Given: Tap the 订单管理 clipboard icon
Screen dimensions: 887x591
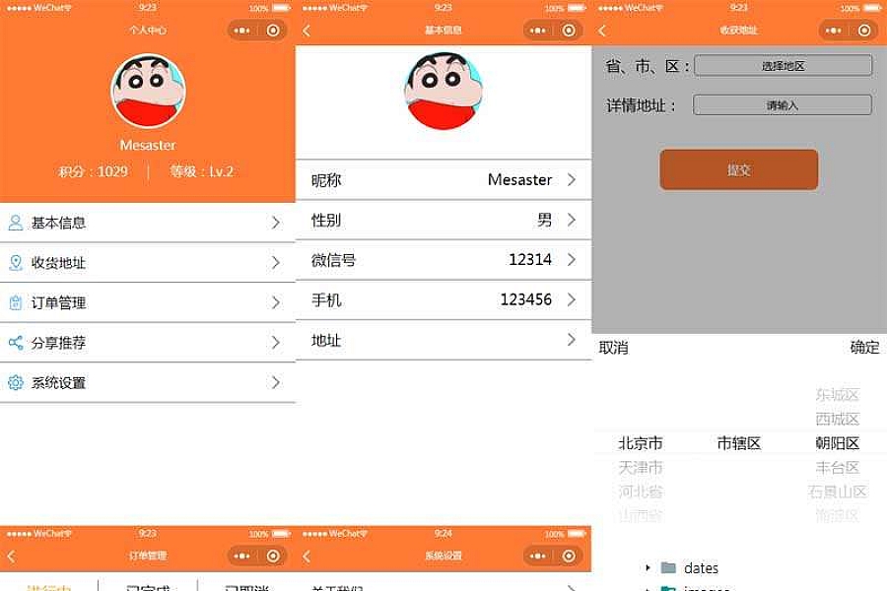Looking at the screenshot, I should point(16,302).
